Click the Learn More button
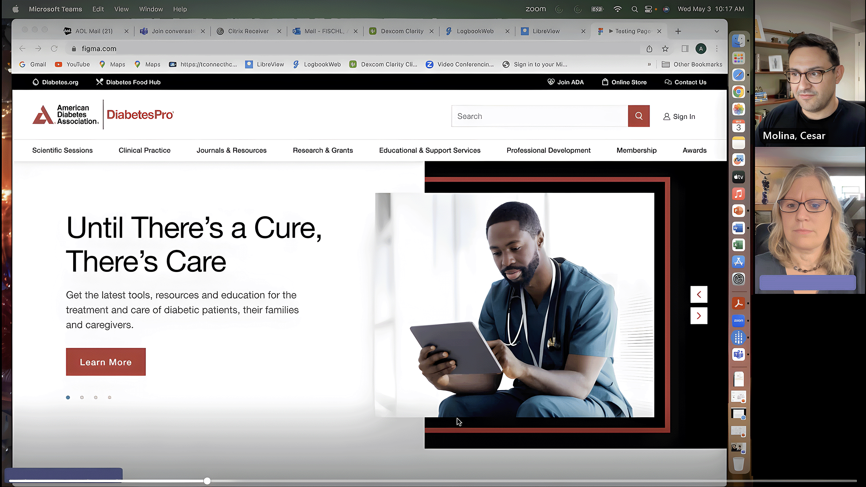Screen dimensions: 866x487 point(106,362)
